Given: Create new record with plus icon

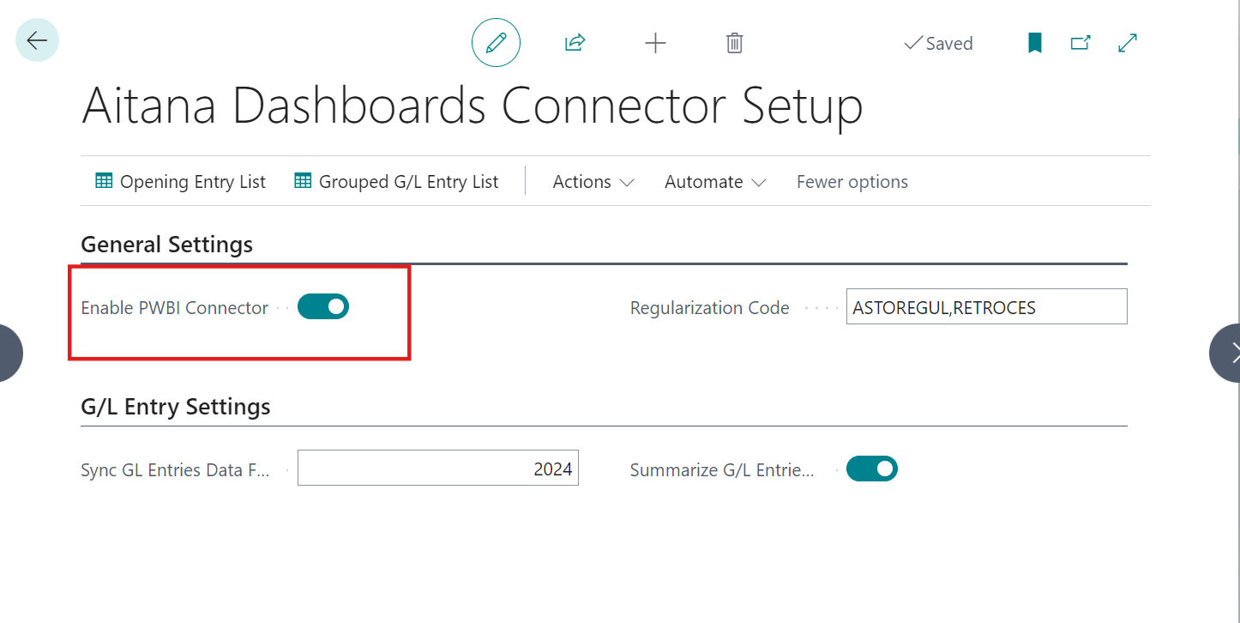Looking at the screenshot, I should click(655, 43).
